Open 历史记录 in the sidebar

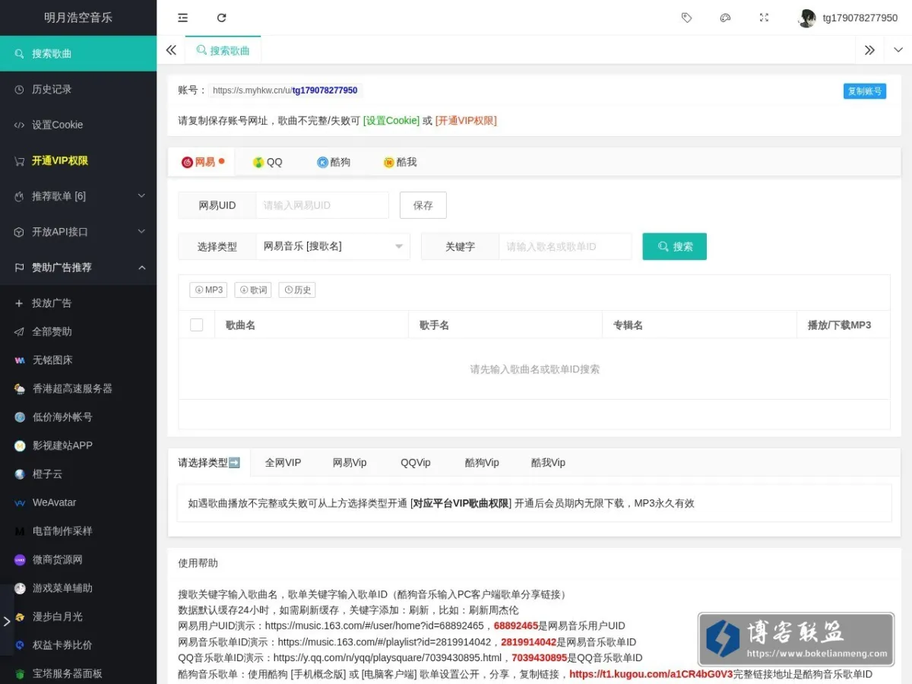78,89
